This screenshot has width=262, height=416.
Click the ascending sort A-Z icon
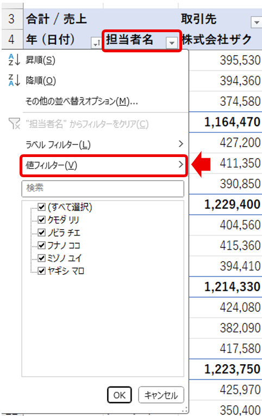tap(14, 59)
